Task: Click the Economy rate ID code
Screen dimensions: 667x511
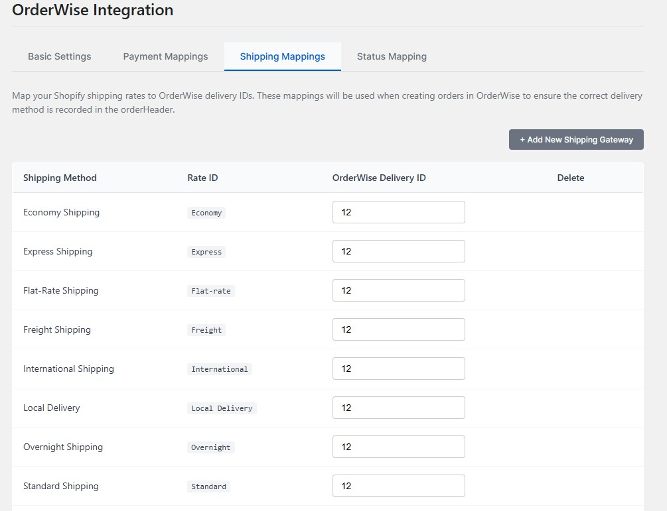Action: coord(206,213)
